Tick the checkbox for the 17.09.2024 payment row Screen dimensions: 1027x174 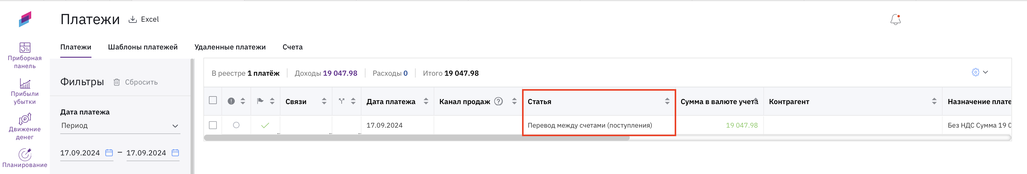(213, 125)
